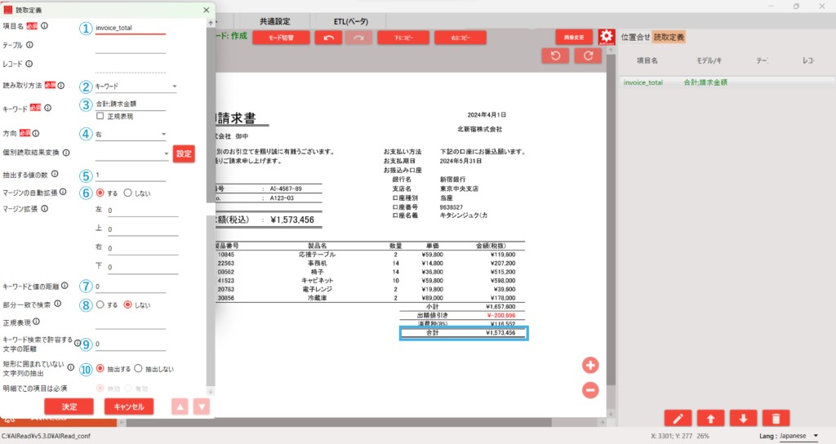Select する for 部分一致で検索
Screen dimensions: 836x444
click(x=100, y=304)
